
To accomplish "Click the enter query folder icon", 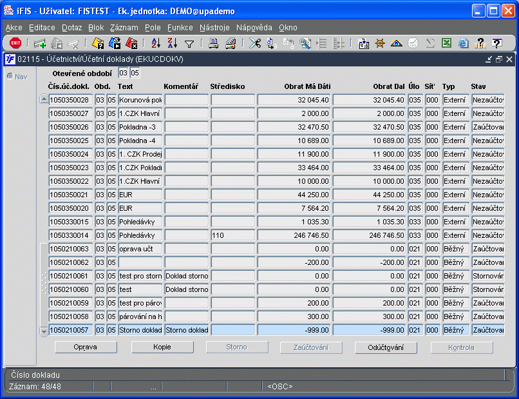I will [x=98, y=43].
